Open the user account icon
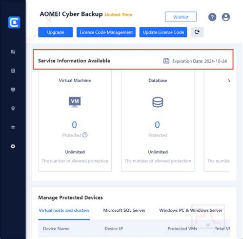The width and height of the screenshot is (243, 239). (x=226, y=17)
